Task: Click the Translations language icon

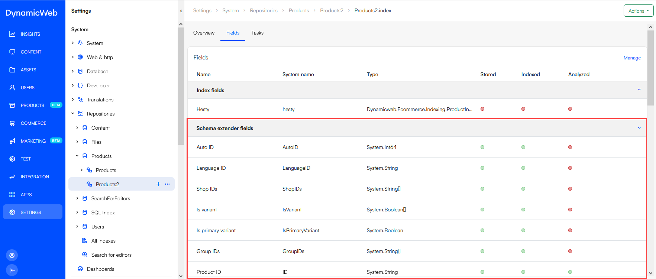Action: (80, 100)
